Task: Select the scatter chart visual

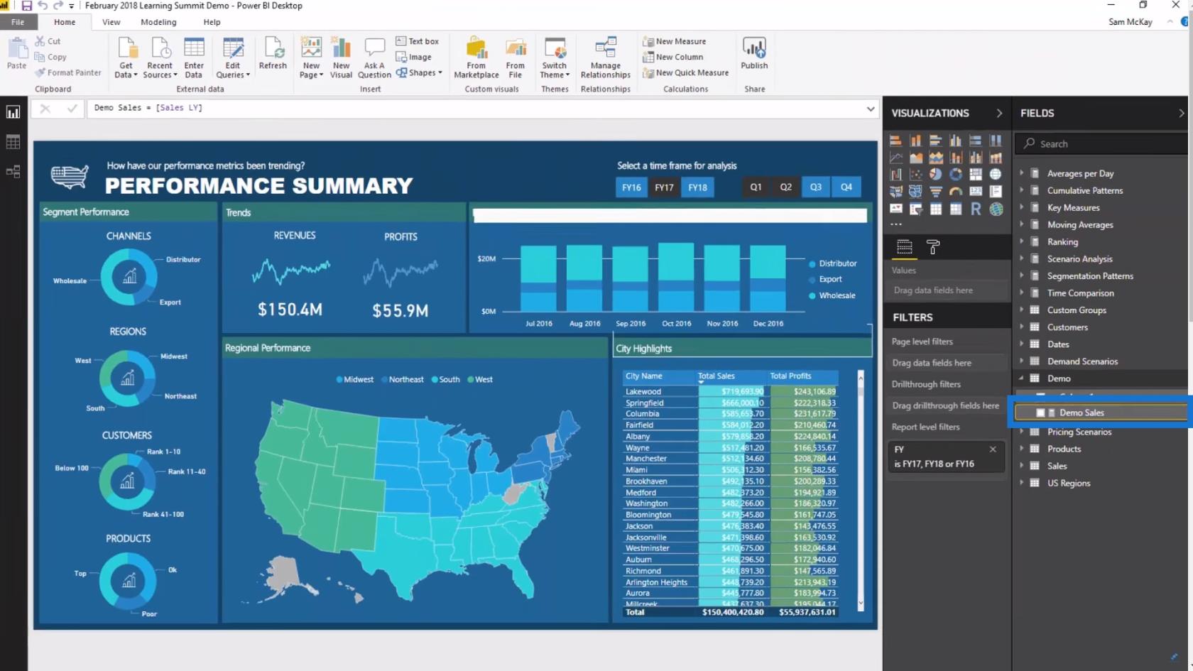Action: click(916, 175)
